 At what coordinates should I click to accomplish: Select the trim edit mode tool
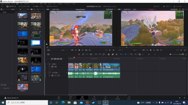pos(83,54)
